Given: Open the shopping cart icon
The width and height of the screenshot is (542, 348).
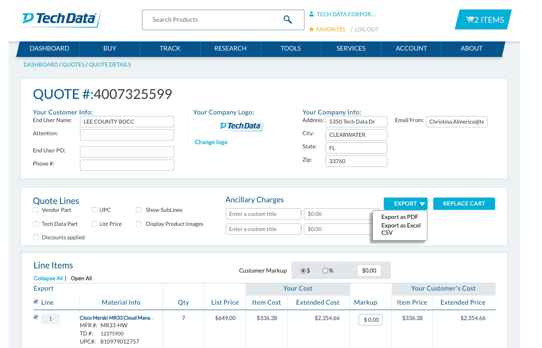Looking at the screenshot, I should coord(470,20).
